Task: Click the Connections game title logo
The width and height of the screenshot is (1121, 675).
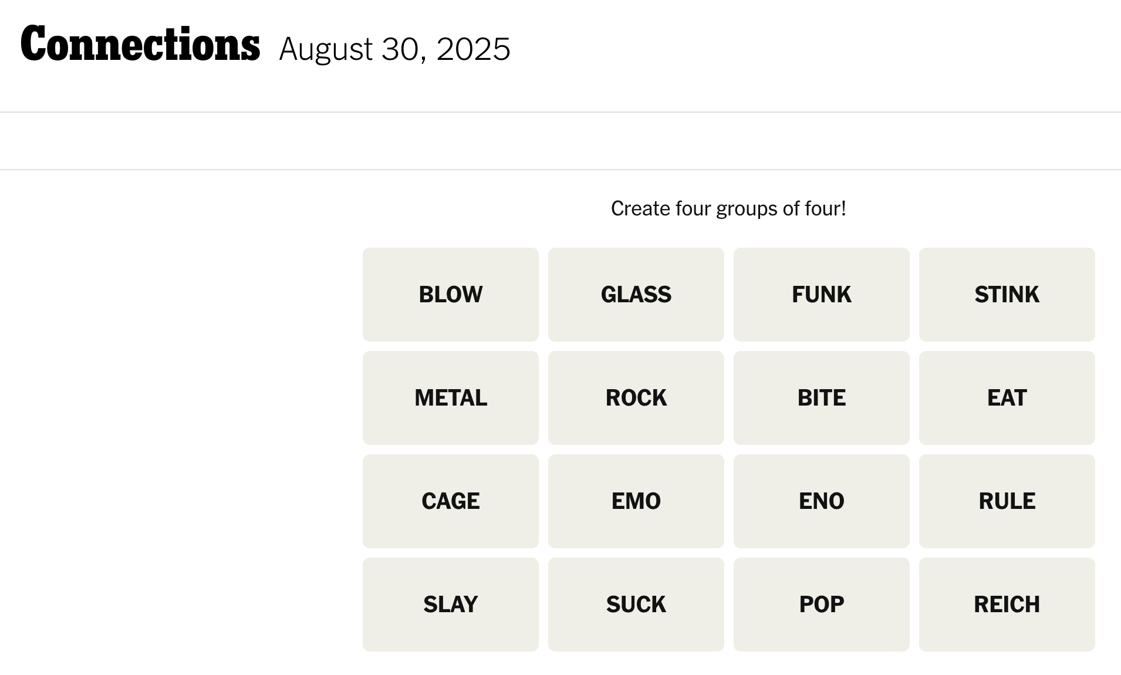Action: [x=140, y=45]
